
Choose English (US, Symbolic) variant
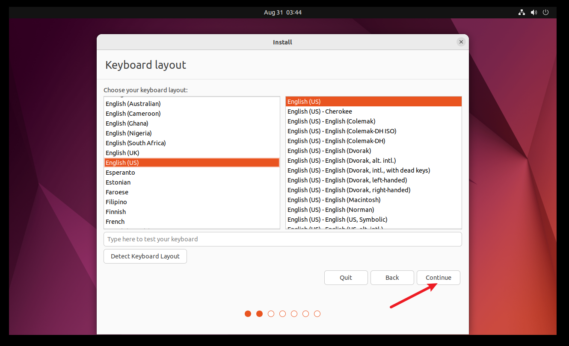point(373,220)
